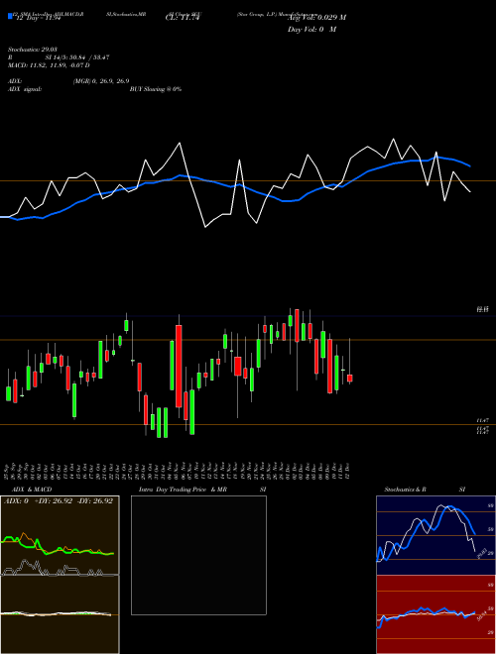
Task: Click the tall red candlestick in early November
Action: pyautogui.click(x=179, y=367)
